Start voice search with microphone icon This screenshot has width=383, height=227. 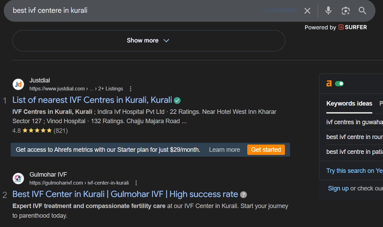[x=328, y=11]
